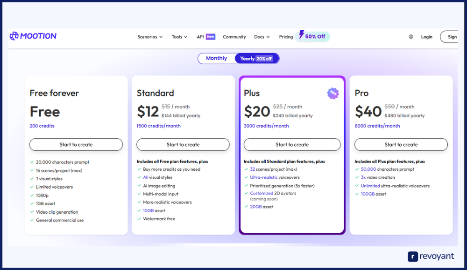
Task: Open the API menu item
Action: (200, 37)
